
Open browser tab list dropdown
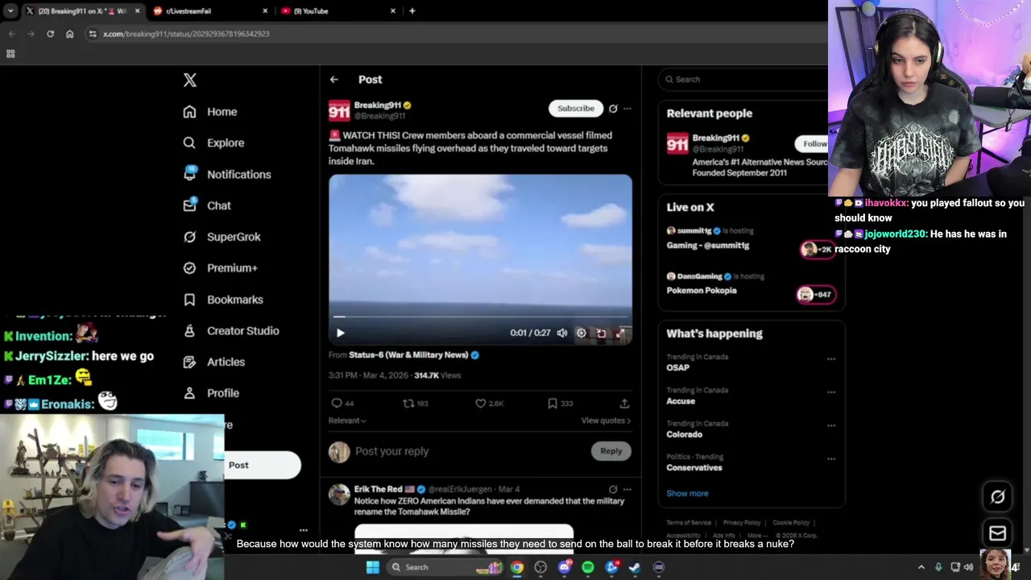pos(10,11)
